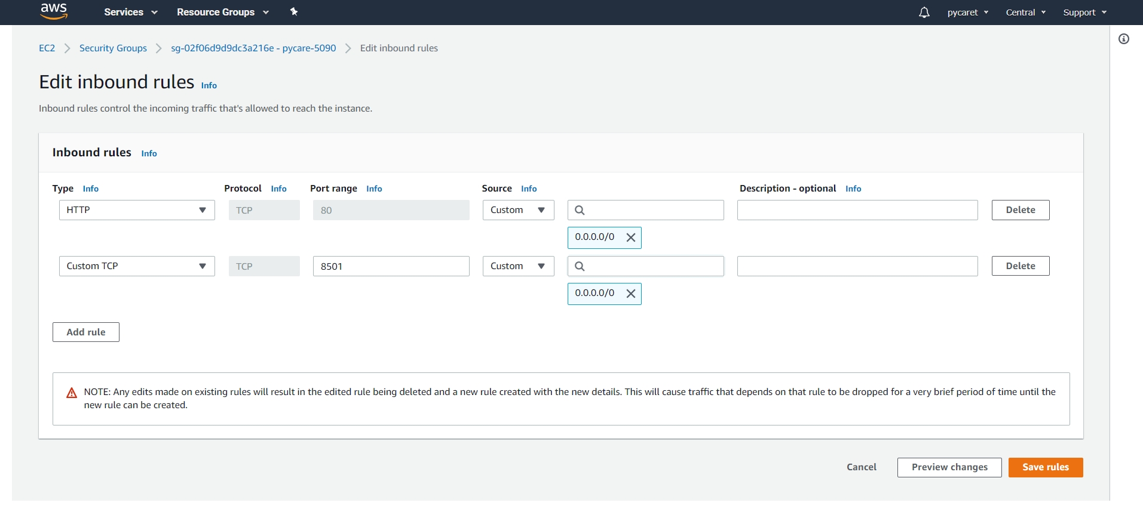Viewport: 1143px width, 515px height.
Task: Open the Custom TCP type dropdown
Action: point(137,266)
